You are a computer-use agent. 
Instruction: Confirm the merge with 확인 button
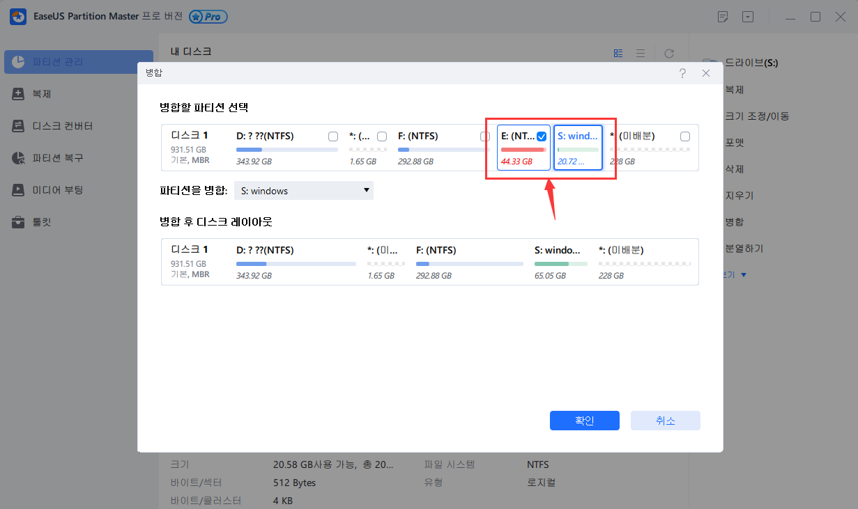coord(584,420)
